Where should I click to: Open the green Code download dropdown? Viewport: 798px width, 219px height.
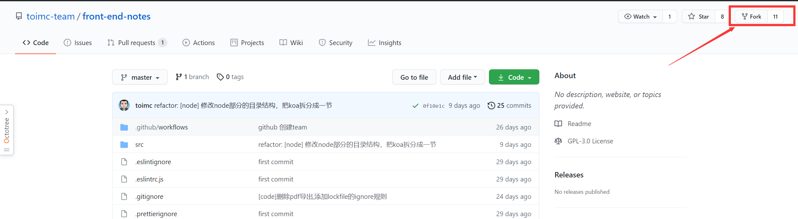click(514, 77)
